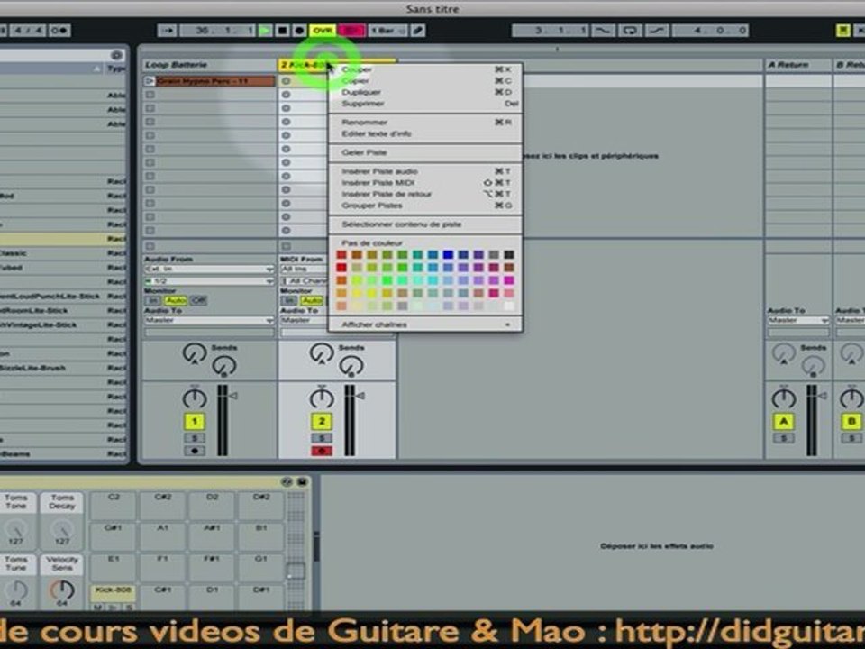Expand the Afficher chaînes submenu
This screenshot has width=865, height=649.
[x=426, y=324]
